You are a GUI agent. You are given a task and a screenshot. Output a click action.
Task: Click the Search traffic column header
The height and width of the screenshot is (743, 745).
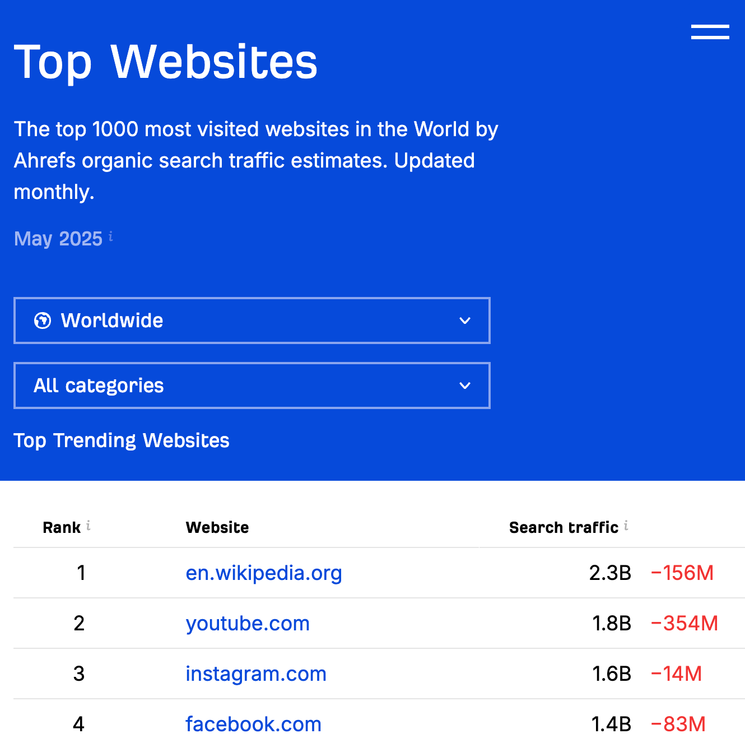[562, 527]
